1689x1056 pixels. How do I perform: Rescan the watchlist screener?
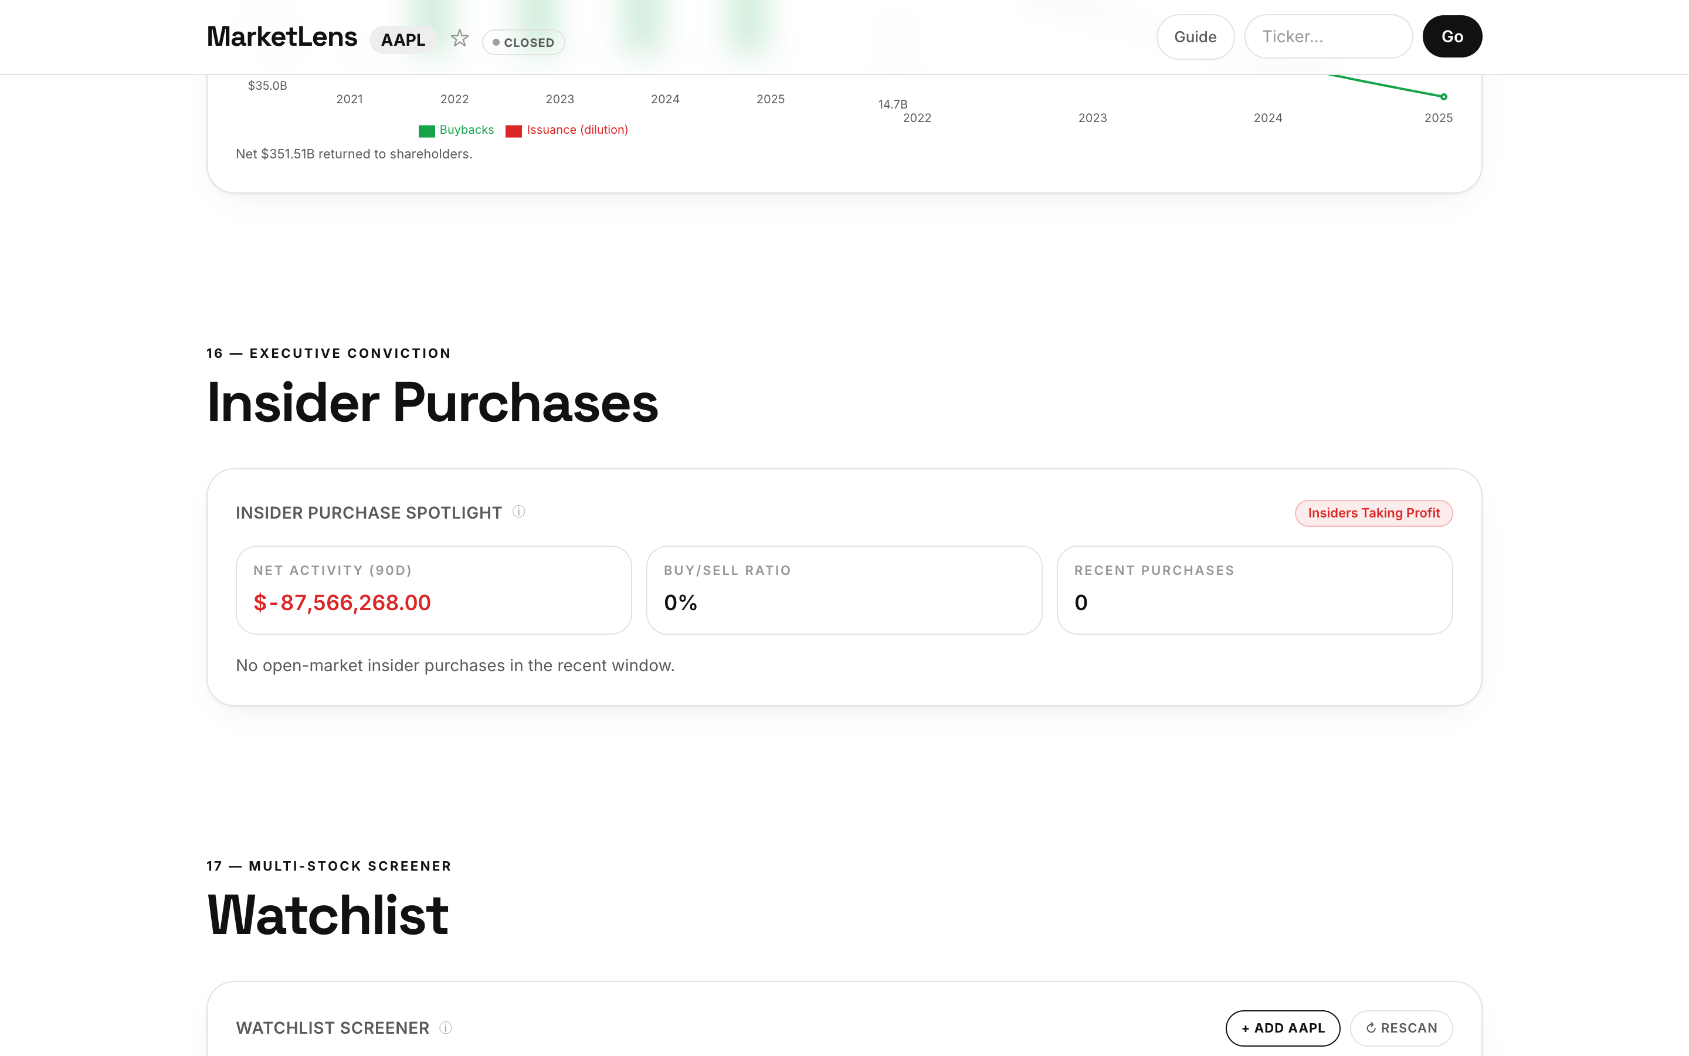coord(1400,1028)
